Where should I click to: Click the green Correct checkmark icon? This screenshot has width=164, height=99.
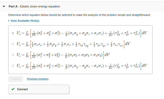point(13,89)
